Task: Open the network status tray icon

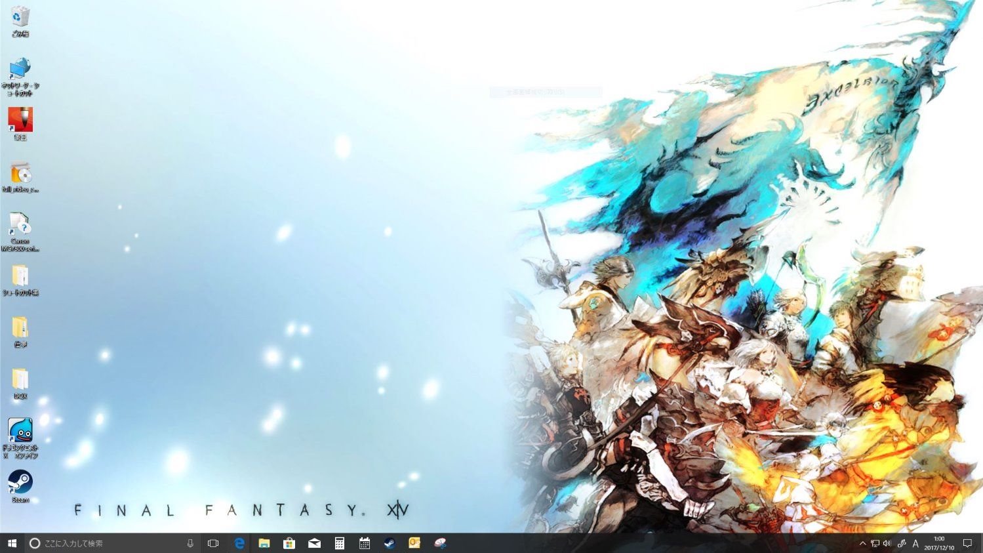Action: tap(875, 543)
